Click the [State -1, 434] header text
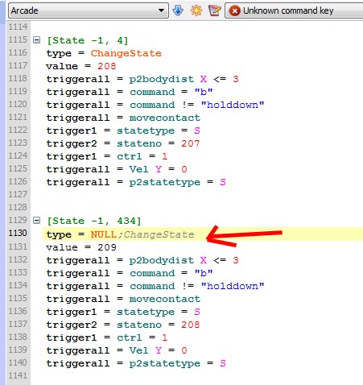 [94, 221]
